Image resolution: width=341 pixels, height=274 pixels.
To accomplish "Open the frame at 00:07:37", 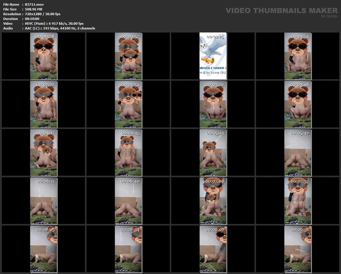I will click(x=298, y=201).
